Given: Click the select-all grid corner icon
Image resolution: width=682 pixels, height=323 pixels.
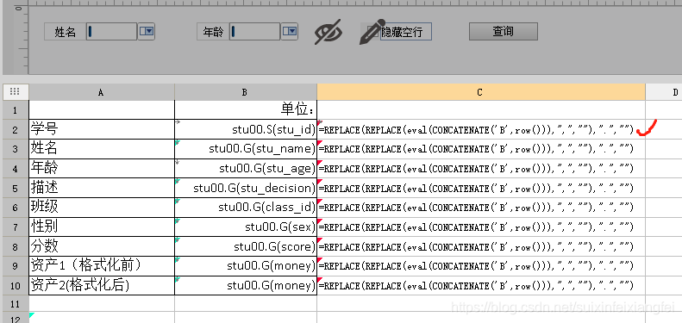Looking at the screenshot, I should [15, 91].
